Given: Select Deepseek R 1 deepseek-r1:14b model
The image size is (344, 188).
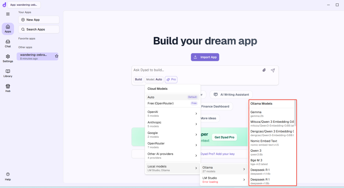Looking at the screenshot, I should click(x=272, y=171).
